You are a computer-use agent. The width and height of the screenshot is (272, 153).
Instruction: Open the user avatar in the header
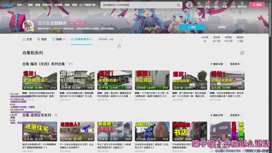[189, 5]
